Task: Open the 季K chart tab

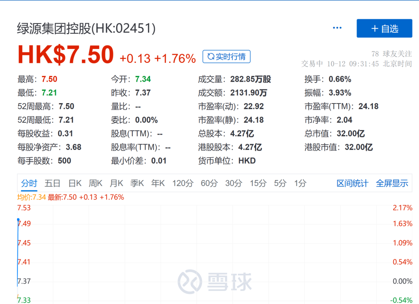Action: [x=137, y=183]
